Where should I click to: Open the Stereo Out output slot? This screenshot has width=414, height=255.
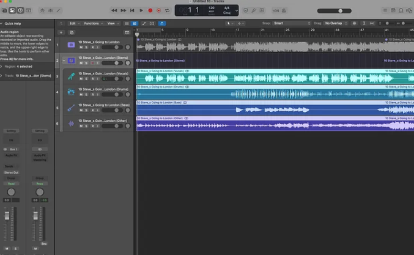(11, 172)
